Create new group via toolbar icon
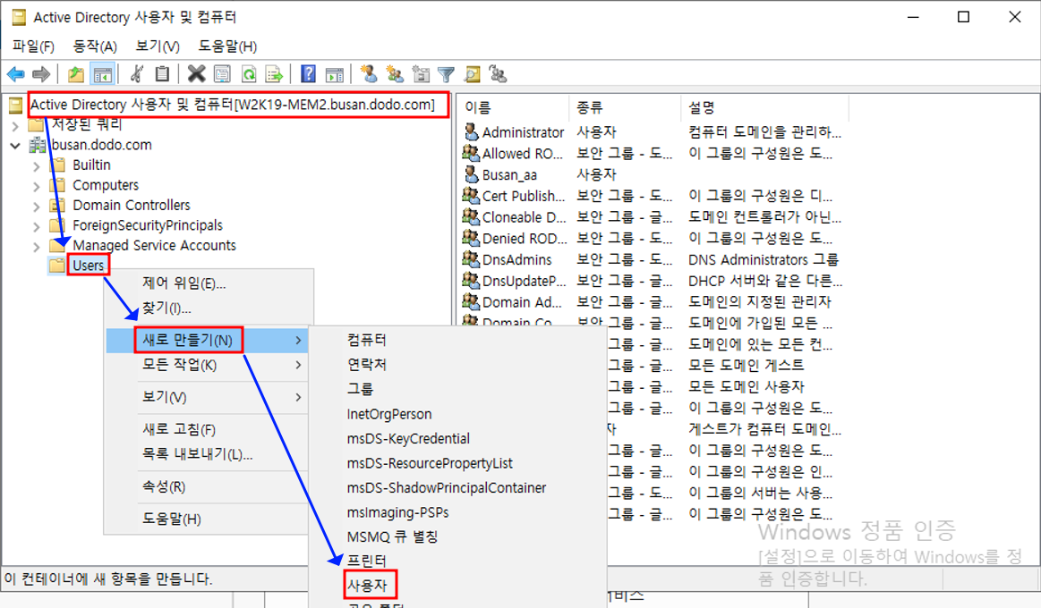Image resolution: width=1041 pixels, height=608 pixels. [x=395, y=73]
